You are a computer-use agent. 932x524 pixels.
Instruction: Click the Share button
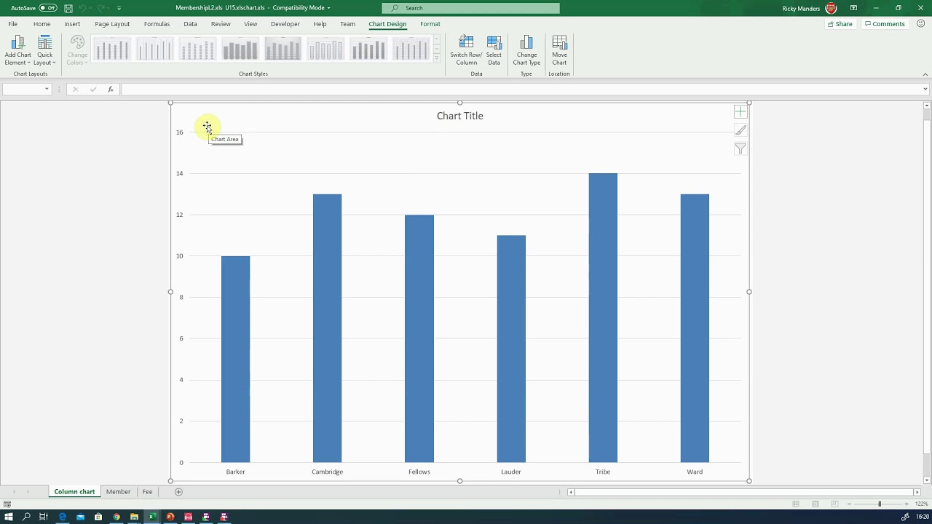(840, 24)
